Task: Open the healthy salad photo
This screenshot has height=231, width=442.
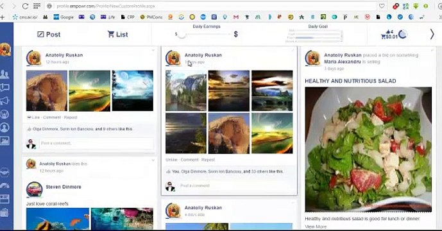Action: click(368, 150)
